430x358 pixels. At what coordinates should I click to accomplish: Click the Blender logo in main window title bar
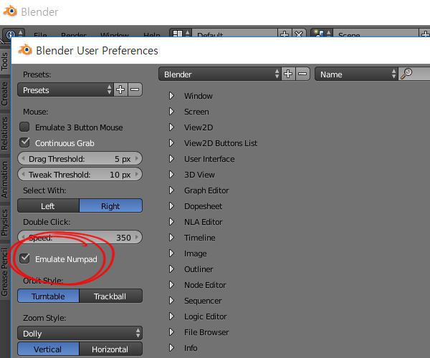click(10, 11)
